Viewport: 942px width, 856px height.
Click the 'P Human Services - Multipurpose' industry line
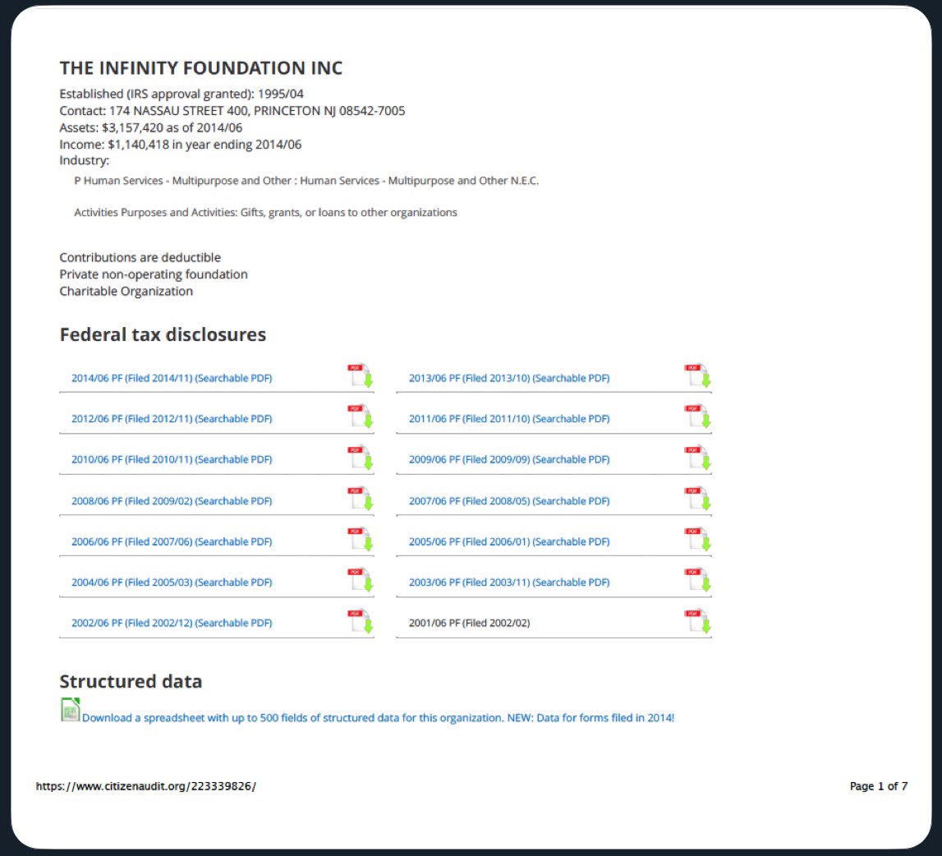click(306, 181)
